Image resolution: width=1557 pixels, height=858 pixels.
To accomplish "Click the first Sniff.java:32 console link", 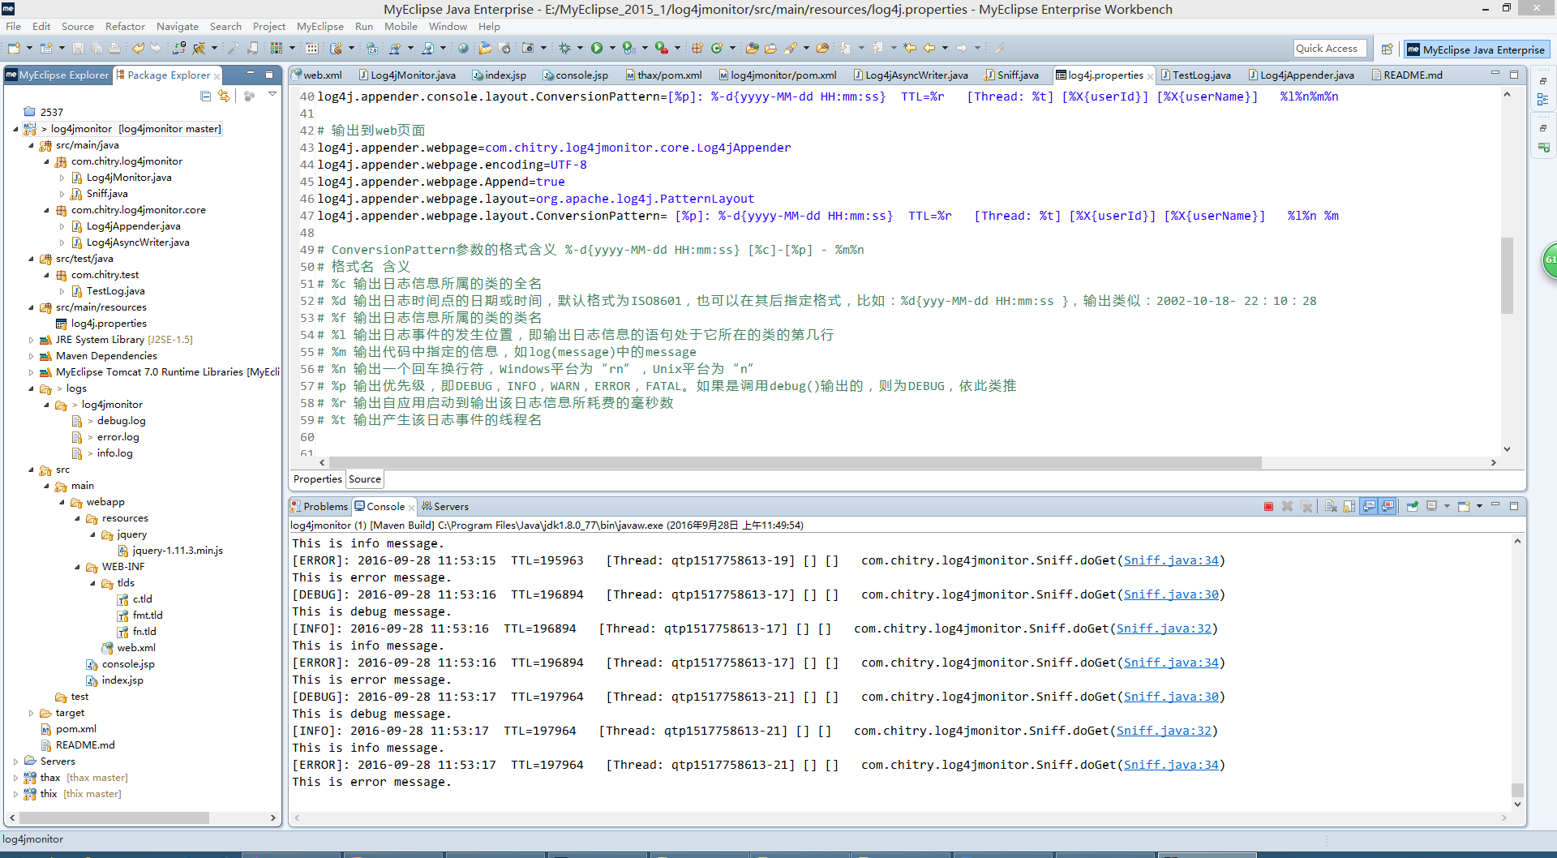I will [1164, 628].
